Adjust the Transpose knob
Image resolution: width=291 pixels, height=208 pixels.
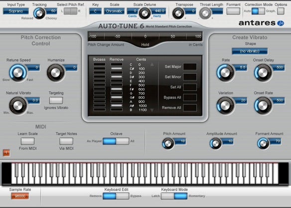coord(178,13)
